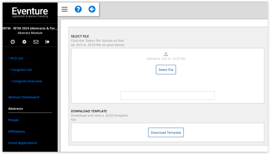
Task: Go back using the blue arrow icon
Action: click(92, 9)
